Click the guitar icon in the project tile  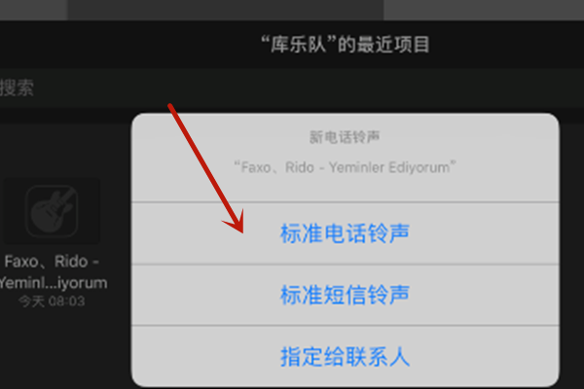click(x=52, y=211)
